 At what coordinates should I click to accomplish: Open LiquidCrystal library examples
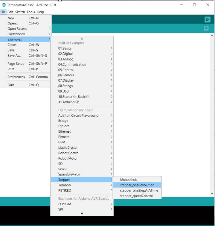pyautogui.click(x=82, y=148)
